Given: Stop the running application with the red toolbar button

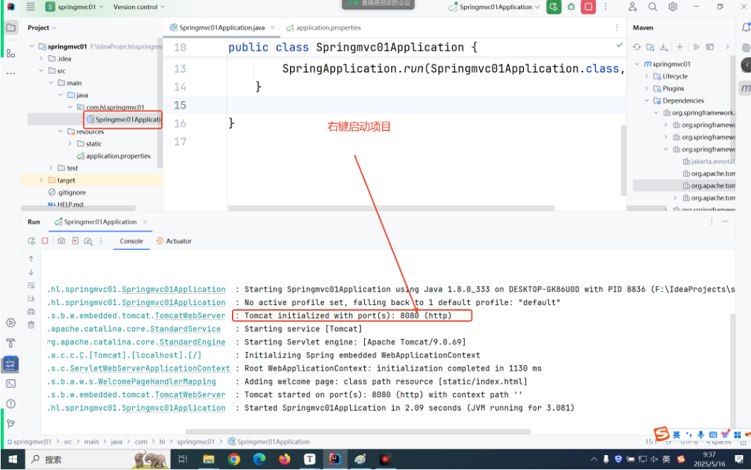Looking at the screenshot, I should pos(588,6).
